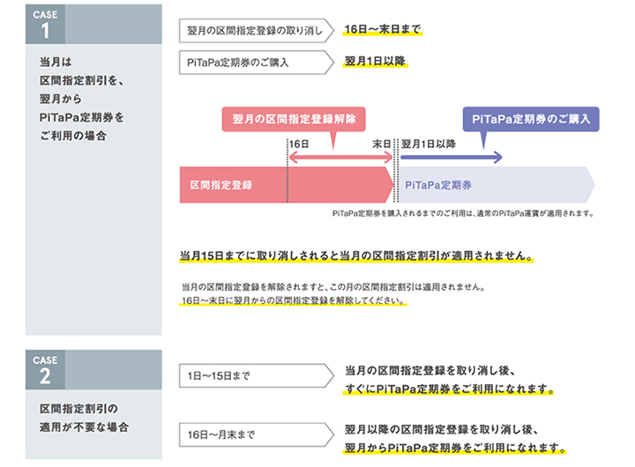635x467 pixels.
Task: Click the Case 1 text 'PiTaPa定期券を'
Action: (81, 118)
